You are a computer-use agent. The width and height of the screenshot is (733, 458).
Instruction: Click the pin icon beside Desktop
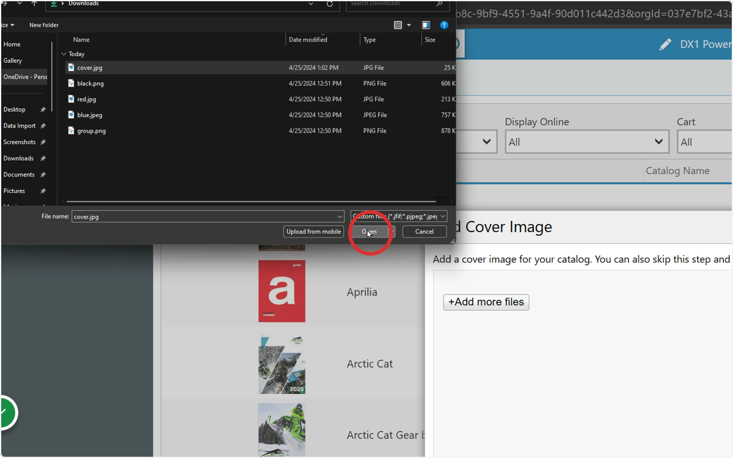43,110
